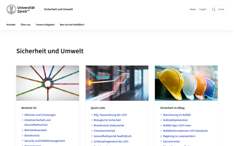Viewport: 234px width, 146px height.
Task: Click arrow icon beside Aktionen und Schulungen
Action: click(x=22, y=115)
